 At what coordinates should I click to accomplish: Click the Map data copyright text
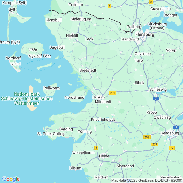tap(147, 180)
